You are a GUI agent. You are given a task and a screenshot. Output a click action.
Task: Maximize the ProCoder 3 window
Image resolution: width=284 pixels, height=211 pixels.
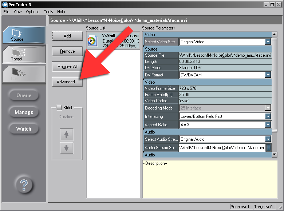coord(272,4)
